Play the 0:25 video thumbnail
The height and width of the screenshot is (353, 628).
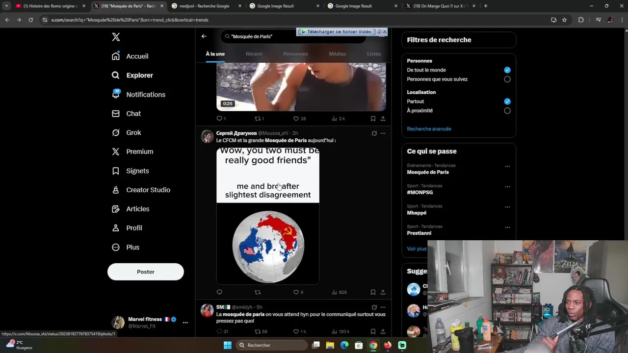[x=301, y=87]
